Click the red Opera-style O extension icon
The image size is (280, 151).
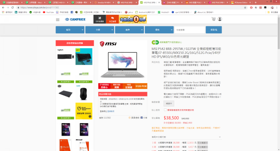pyautogui.click(x=251, y=7)
